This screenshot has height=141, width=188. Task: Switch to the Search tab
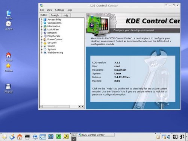click(55, 15)
